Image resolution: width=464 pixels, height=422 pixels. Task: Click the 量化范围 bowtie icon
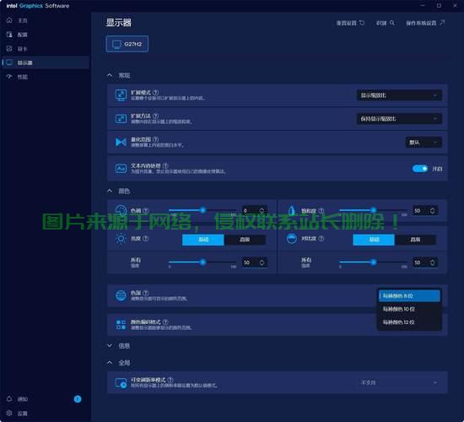tap(121, 142)
